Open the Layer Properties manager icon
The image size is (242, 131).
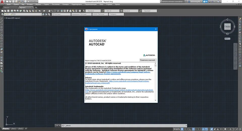[2, 14]
